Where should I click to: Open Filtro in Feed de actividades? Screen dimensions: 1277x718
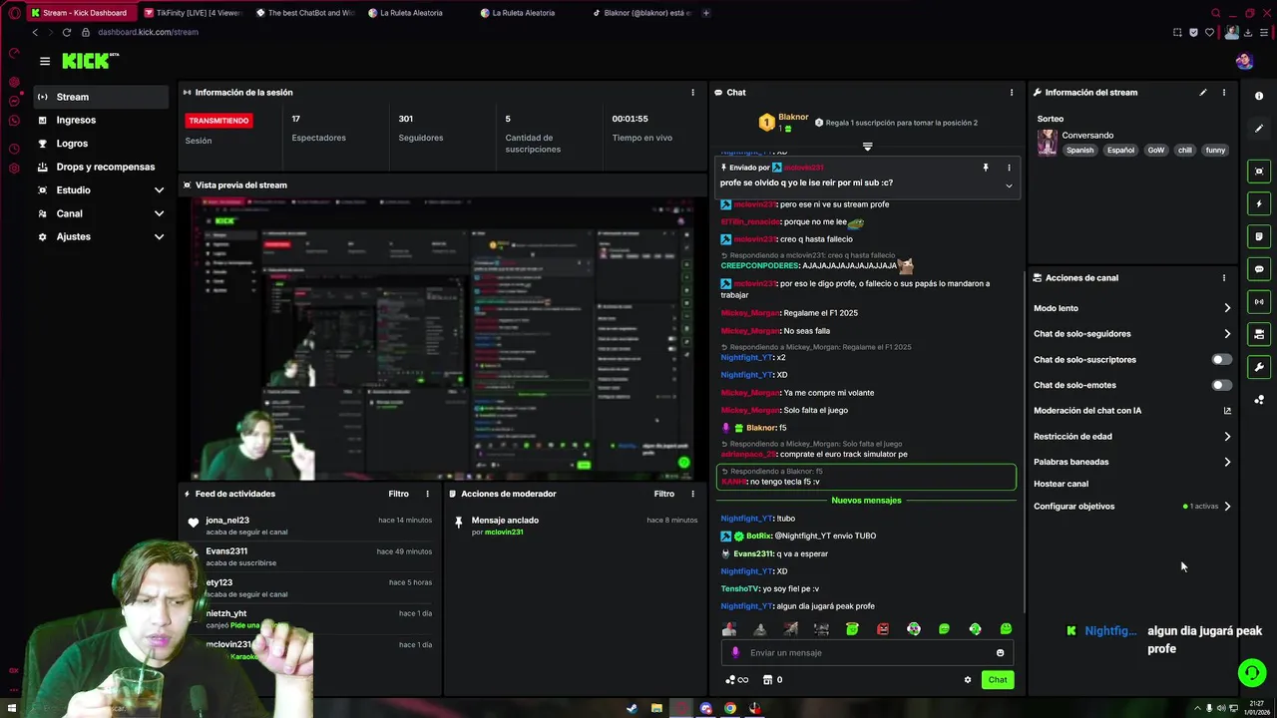[398, 494]
